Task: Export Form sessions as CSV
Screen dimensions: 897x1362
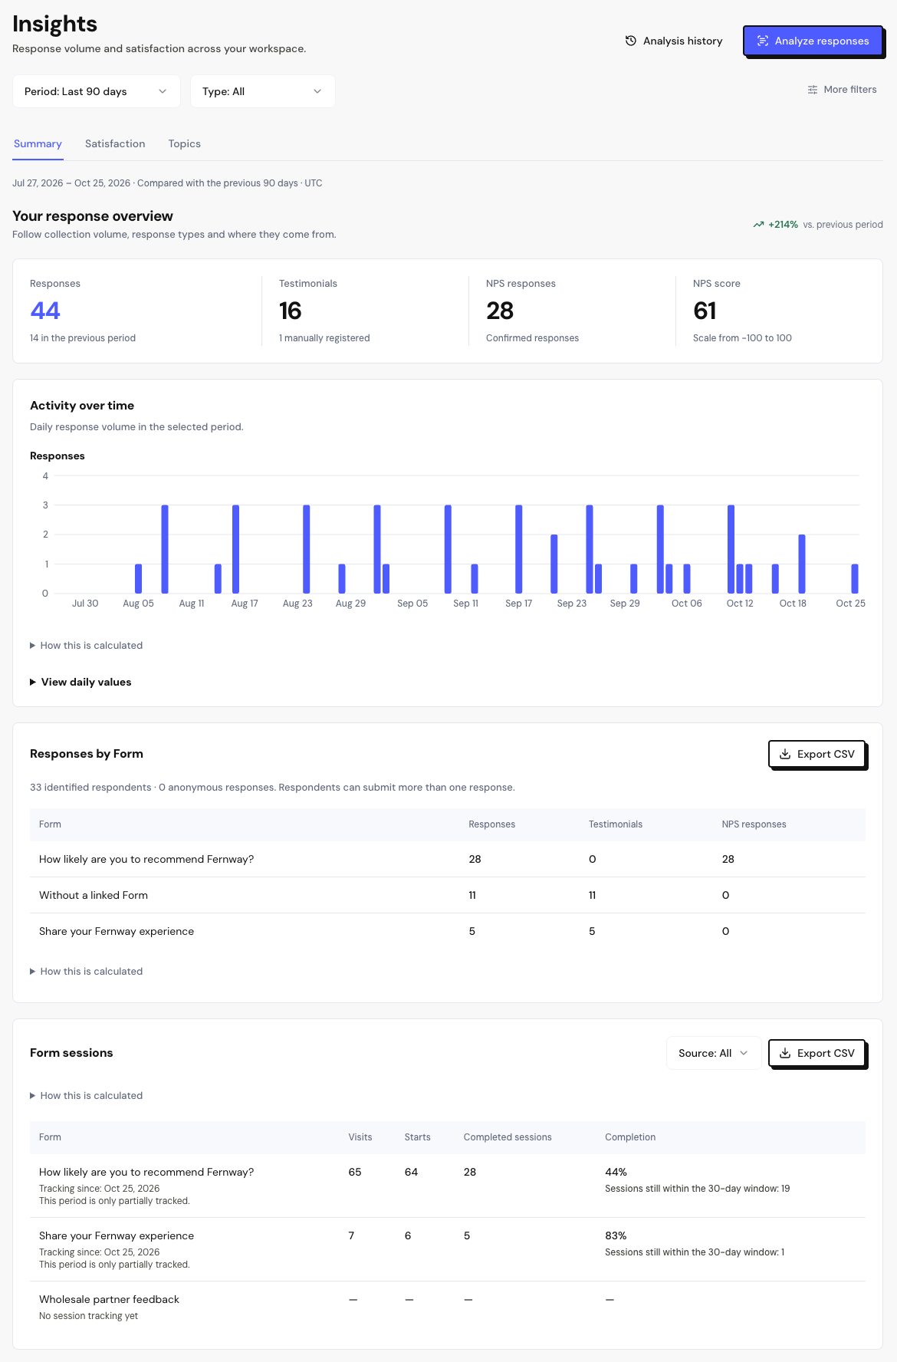Action: point(817,1053)
